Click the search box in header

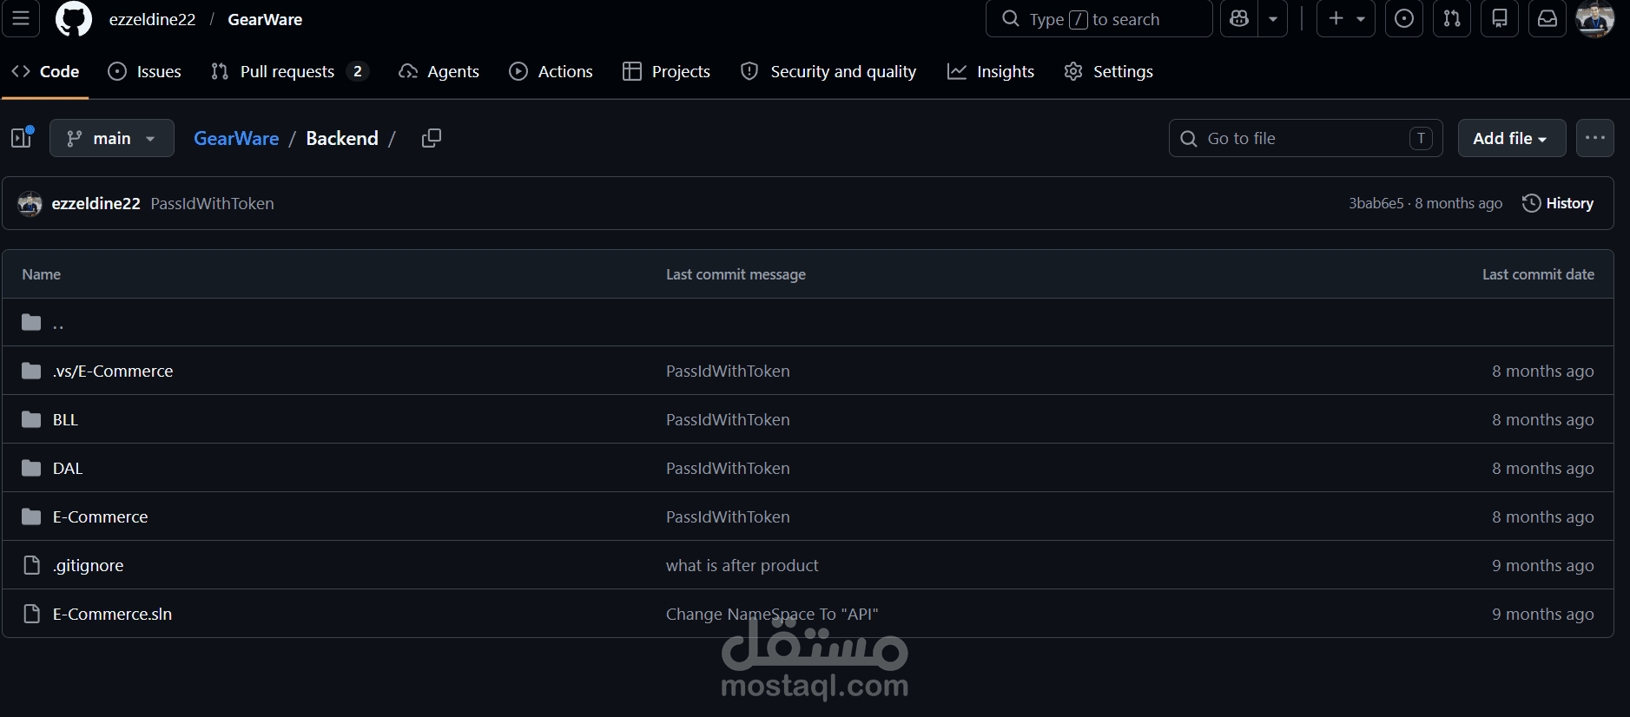1099,18
